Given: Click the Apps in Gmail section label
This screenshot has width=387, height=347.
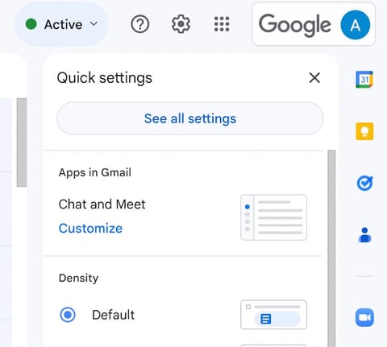Looking at the screenshot, I should (95, 172).
